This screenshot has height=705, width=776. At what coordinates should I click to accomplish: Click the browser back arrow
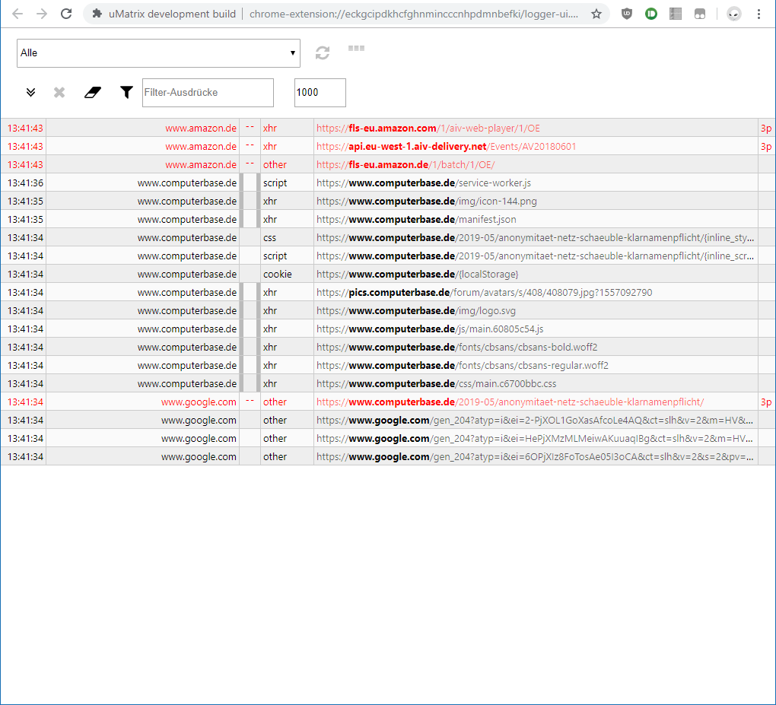[17, 14]
